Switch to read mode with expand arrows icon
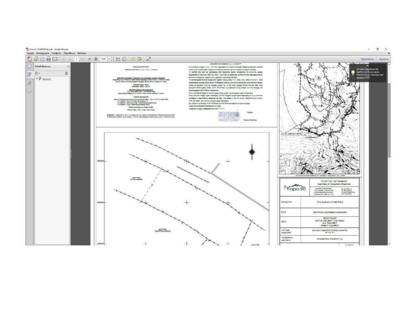This screenshot has height=312, width=416. 149,59
